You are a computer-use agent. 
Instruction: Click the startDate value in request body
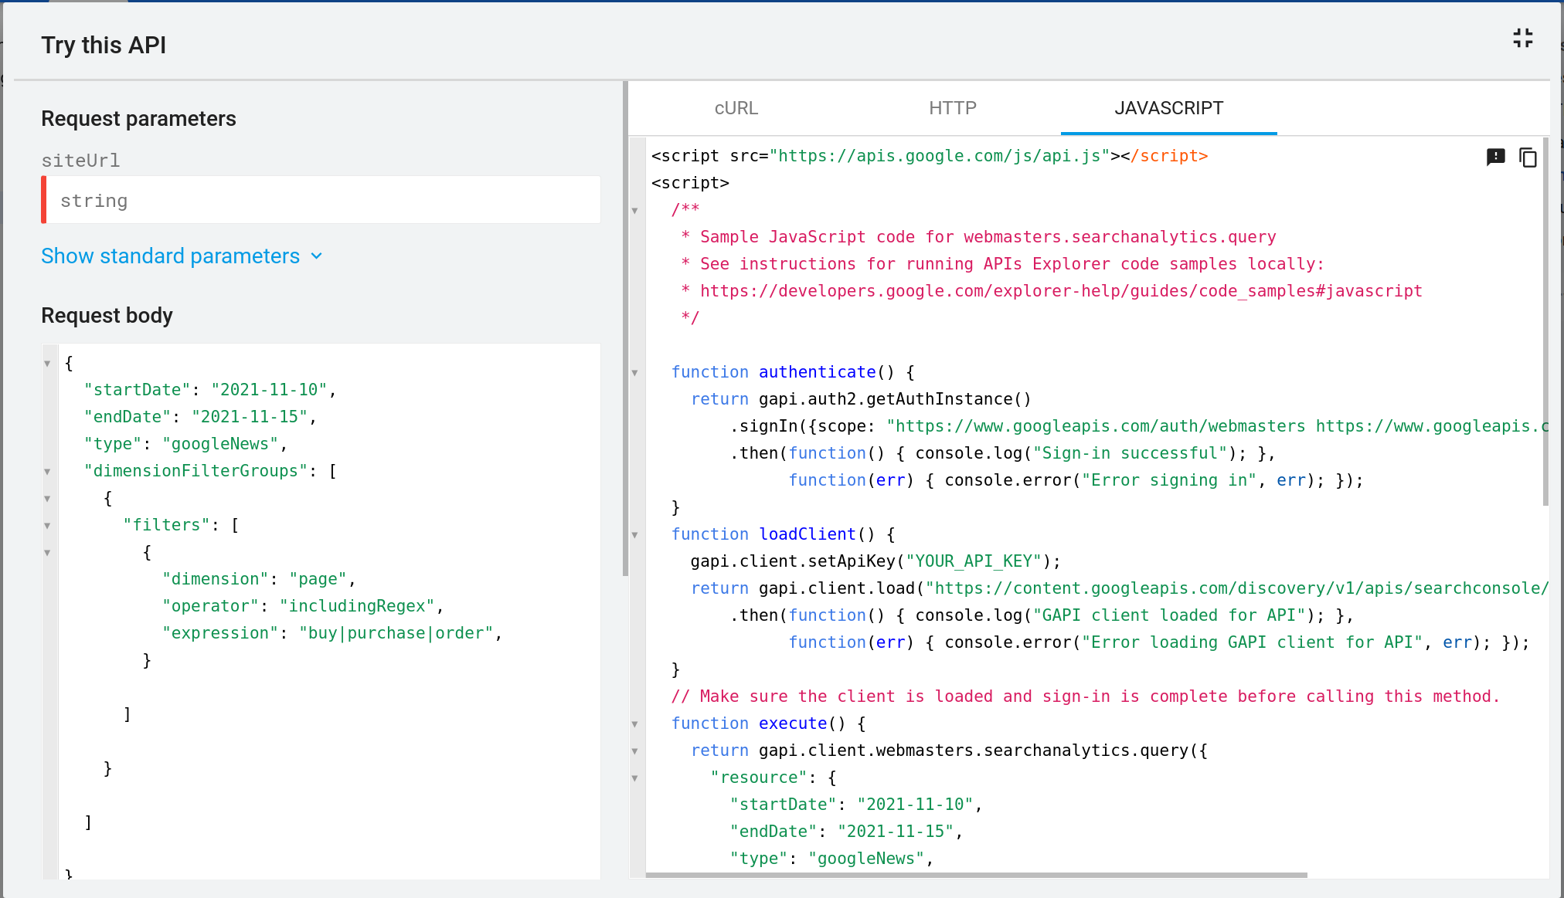click(270, 389)
